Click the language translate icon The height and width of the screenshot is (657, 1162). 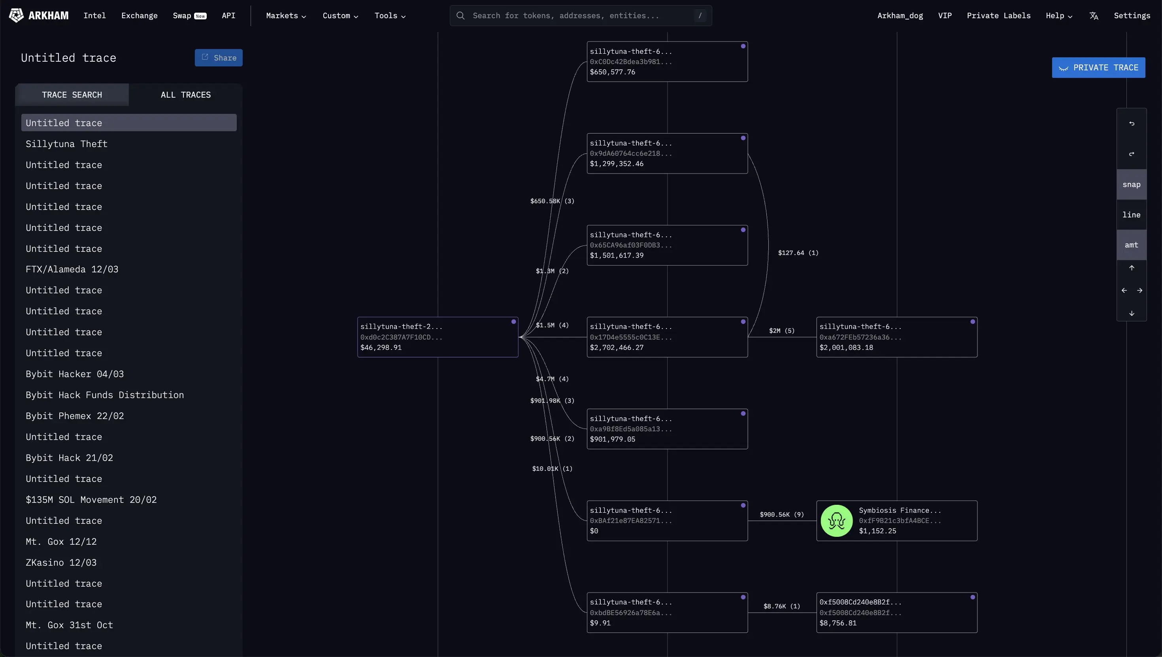1094,16
